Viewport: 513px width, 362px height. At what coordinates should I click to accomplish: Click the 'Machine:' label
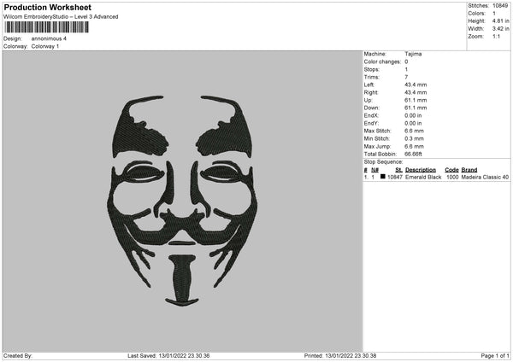[x=375, y=54]
